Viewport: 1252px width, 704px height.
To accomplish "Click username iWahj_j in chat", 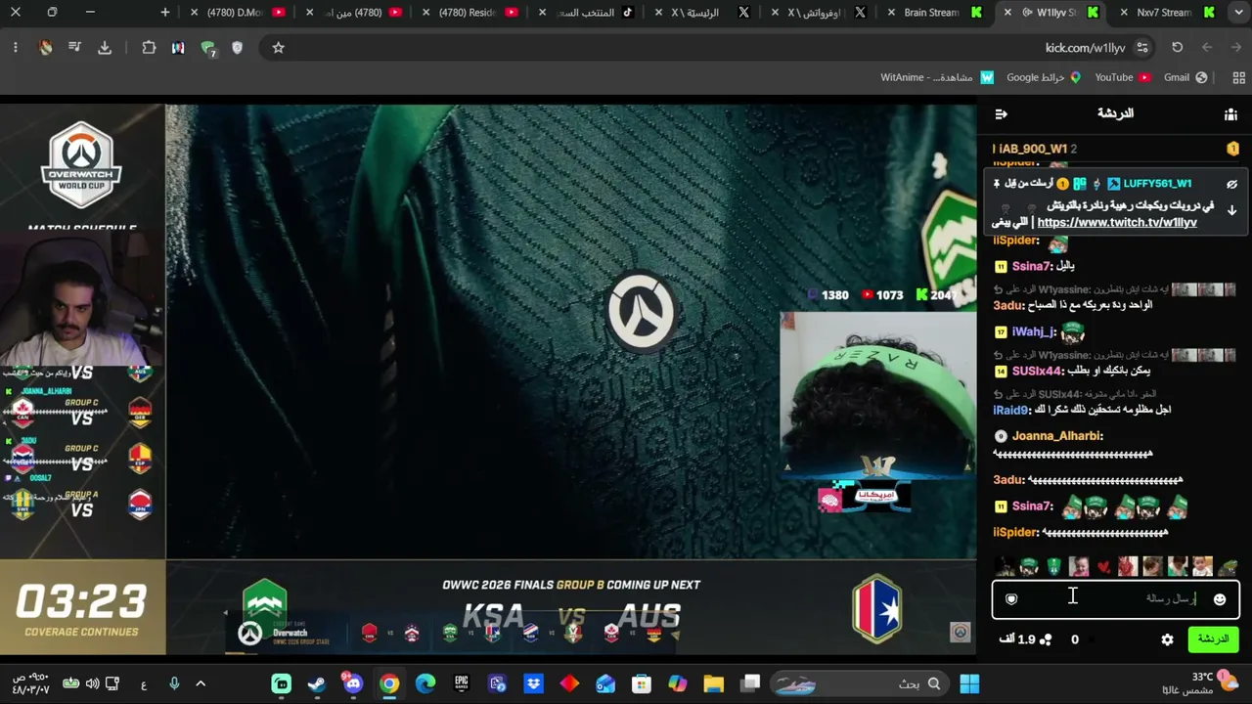I will pyautogui.click(x=1034, y=331).
